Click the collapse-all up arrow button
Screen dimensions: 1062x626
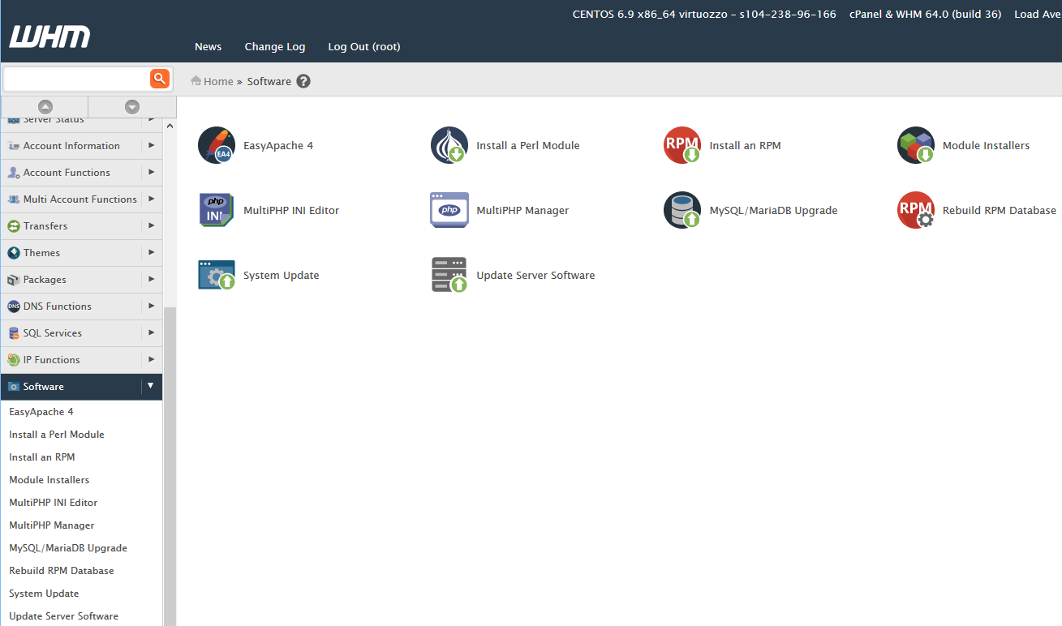(45, 106)
